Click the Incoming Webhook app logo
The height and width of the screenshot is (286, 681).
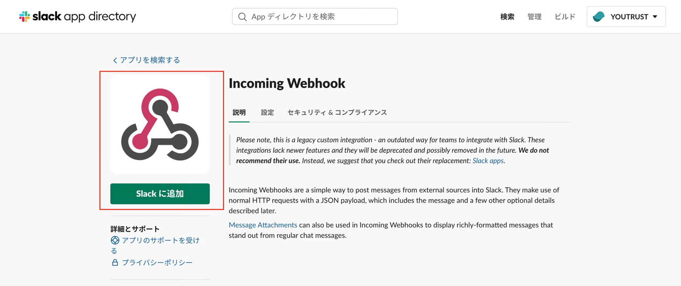[x=160, y=124]
